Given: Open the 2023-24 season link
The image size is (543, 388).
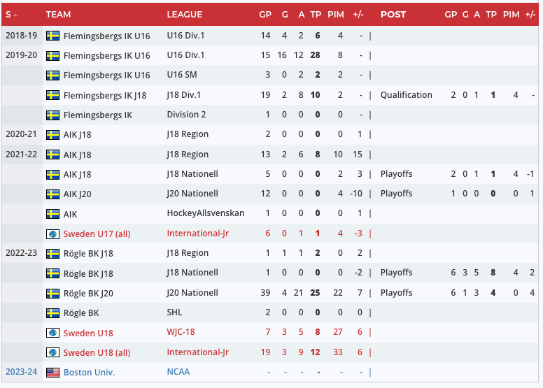Looking at the screenshot, I should tap(20, 373).
